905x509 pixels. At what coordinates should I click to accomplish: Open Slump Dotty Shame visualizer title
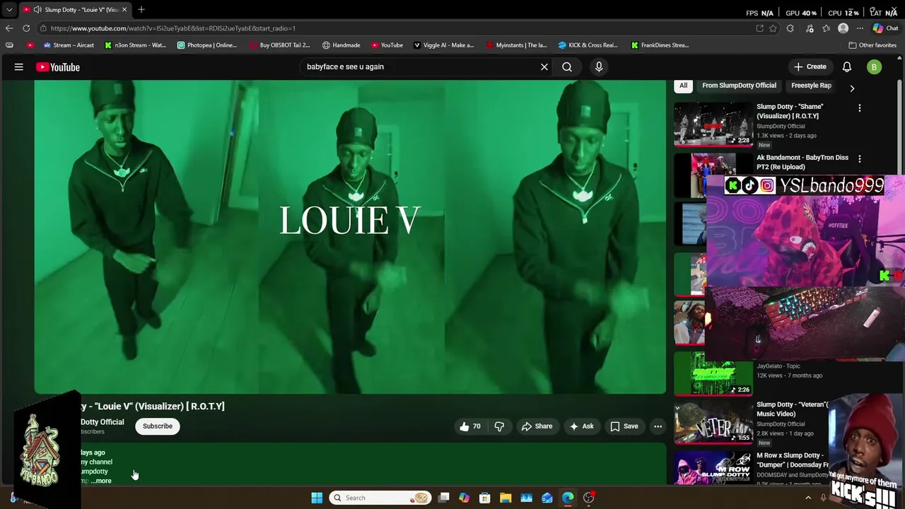pos(790,111)
